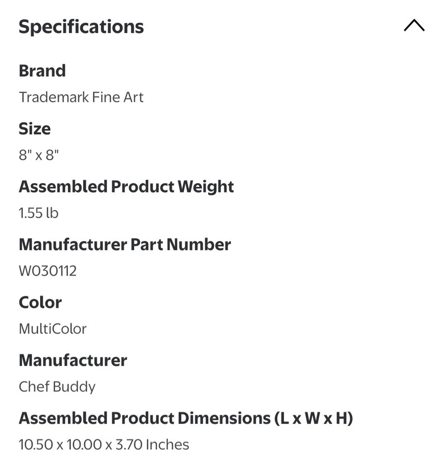Click the word "Inches" in dimensions value
This screenshot has width=447, height=475.
167,445
